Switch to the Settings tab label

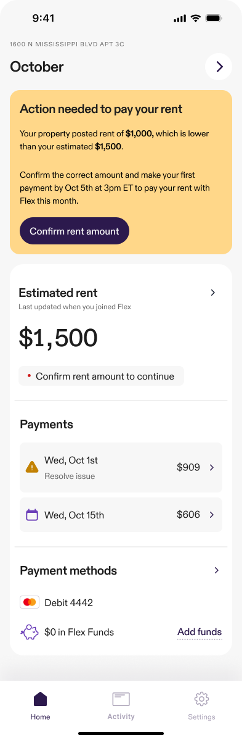click(201, 717)
